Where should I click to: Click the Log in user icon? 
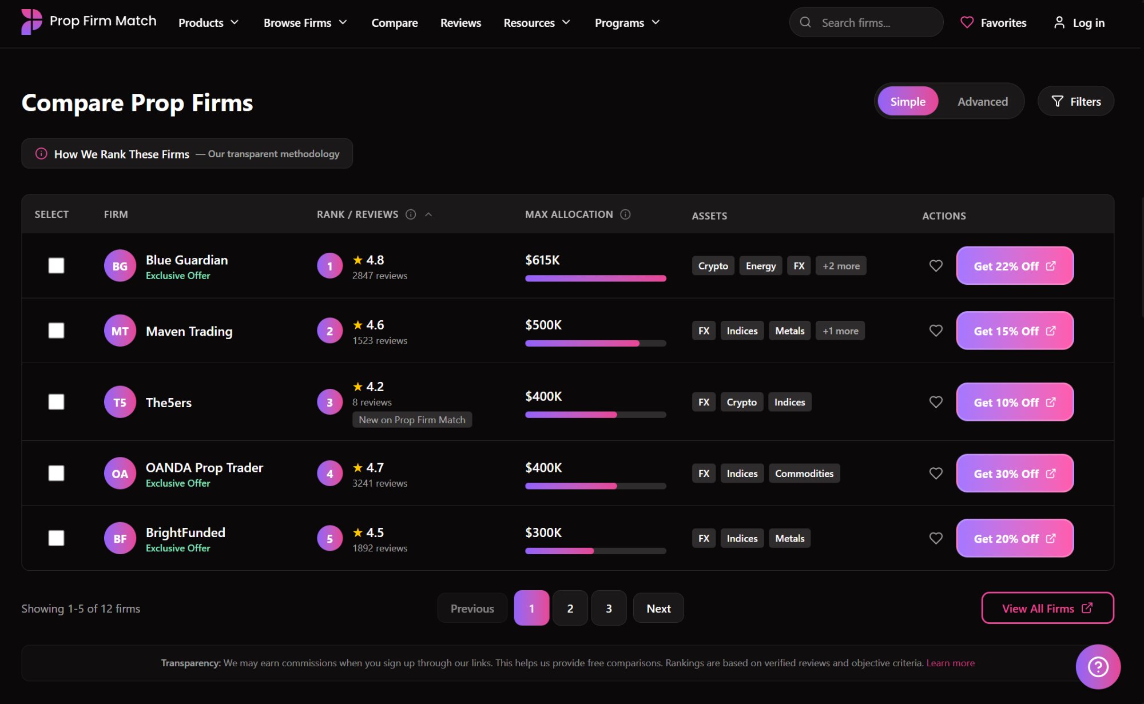coord(1059,22)
